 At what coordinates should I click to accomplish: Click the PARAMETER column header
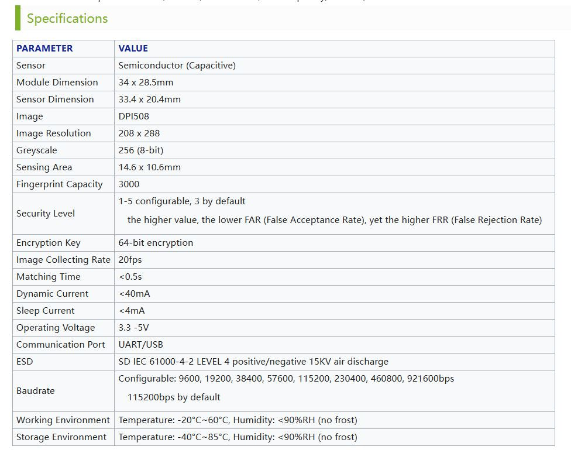click(x=44, y=49)
